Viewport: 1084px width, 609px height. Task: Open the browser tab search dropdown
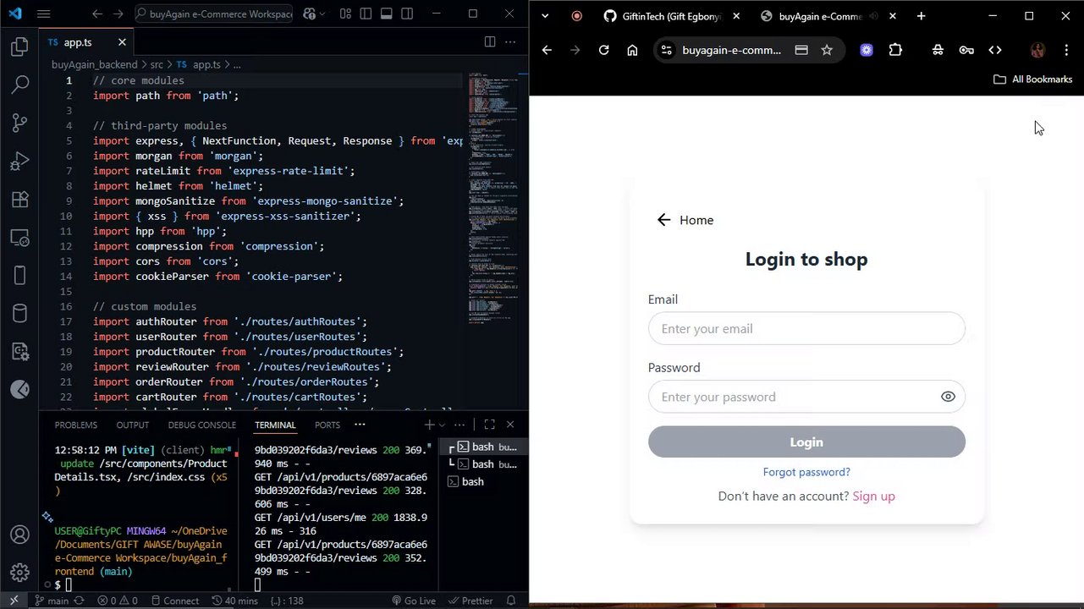point(545,16)
